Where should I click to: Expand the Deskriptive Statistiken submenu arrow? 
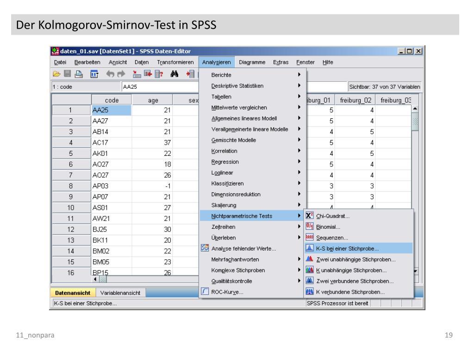click(x=299, y=86)
